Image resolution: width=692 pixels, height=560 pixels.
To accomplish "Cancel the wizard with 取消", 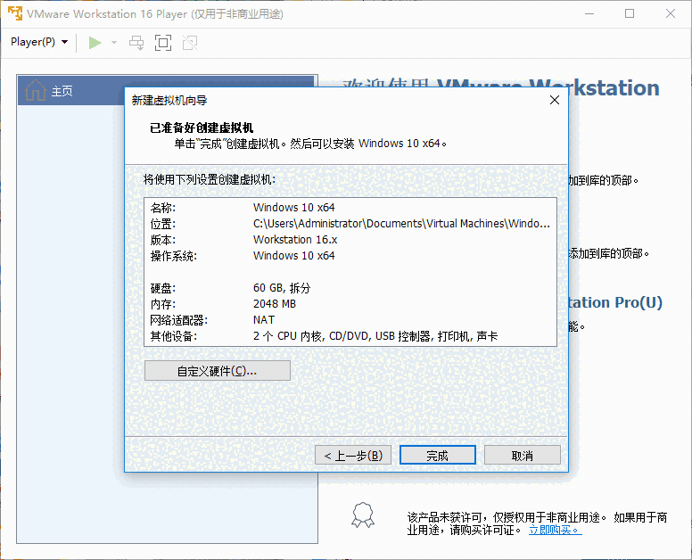I will 522,455.
